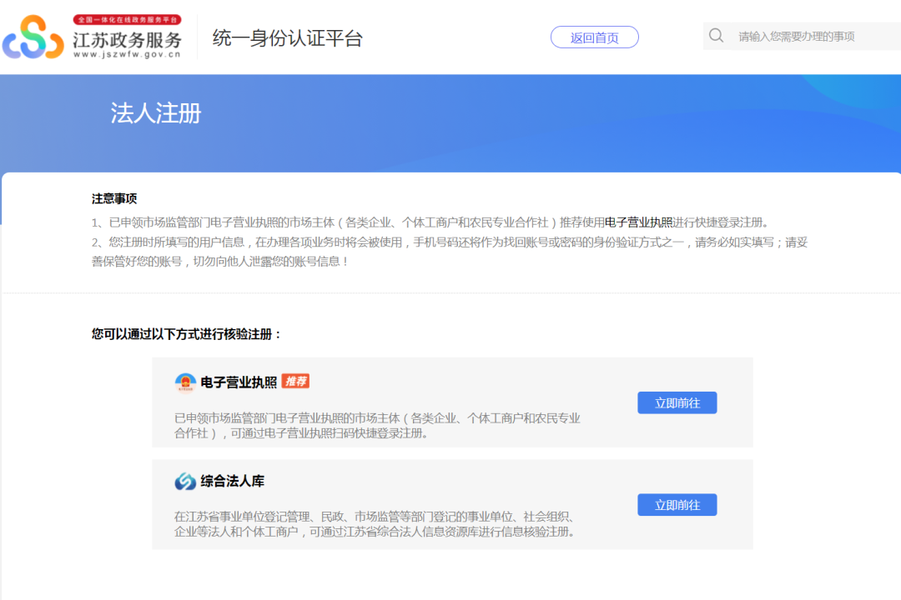This screenshot has height=600, width=901.
Task: Click the blue 综合法人库 swirl icon
Action: 185,482
